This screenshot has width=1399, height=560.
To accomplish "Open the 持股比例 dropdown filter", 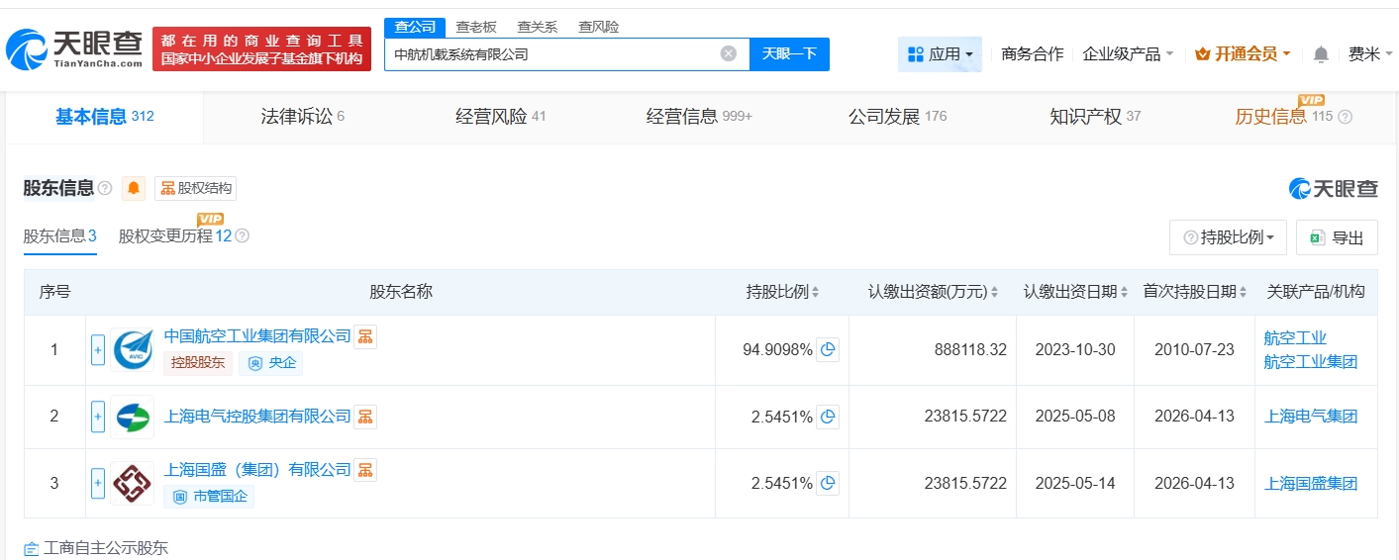I will coord(1228,237).
